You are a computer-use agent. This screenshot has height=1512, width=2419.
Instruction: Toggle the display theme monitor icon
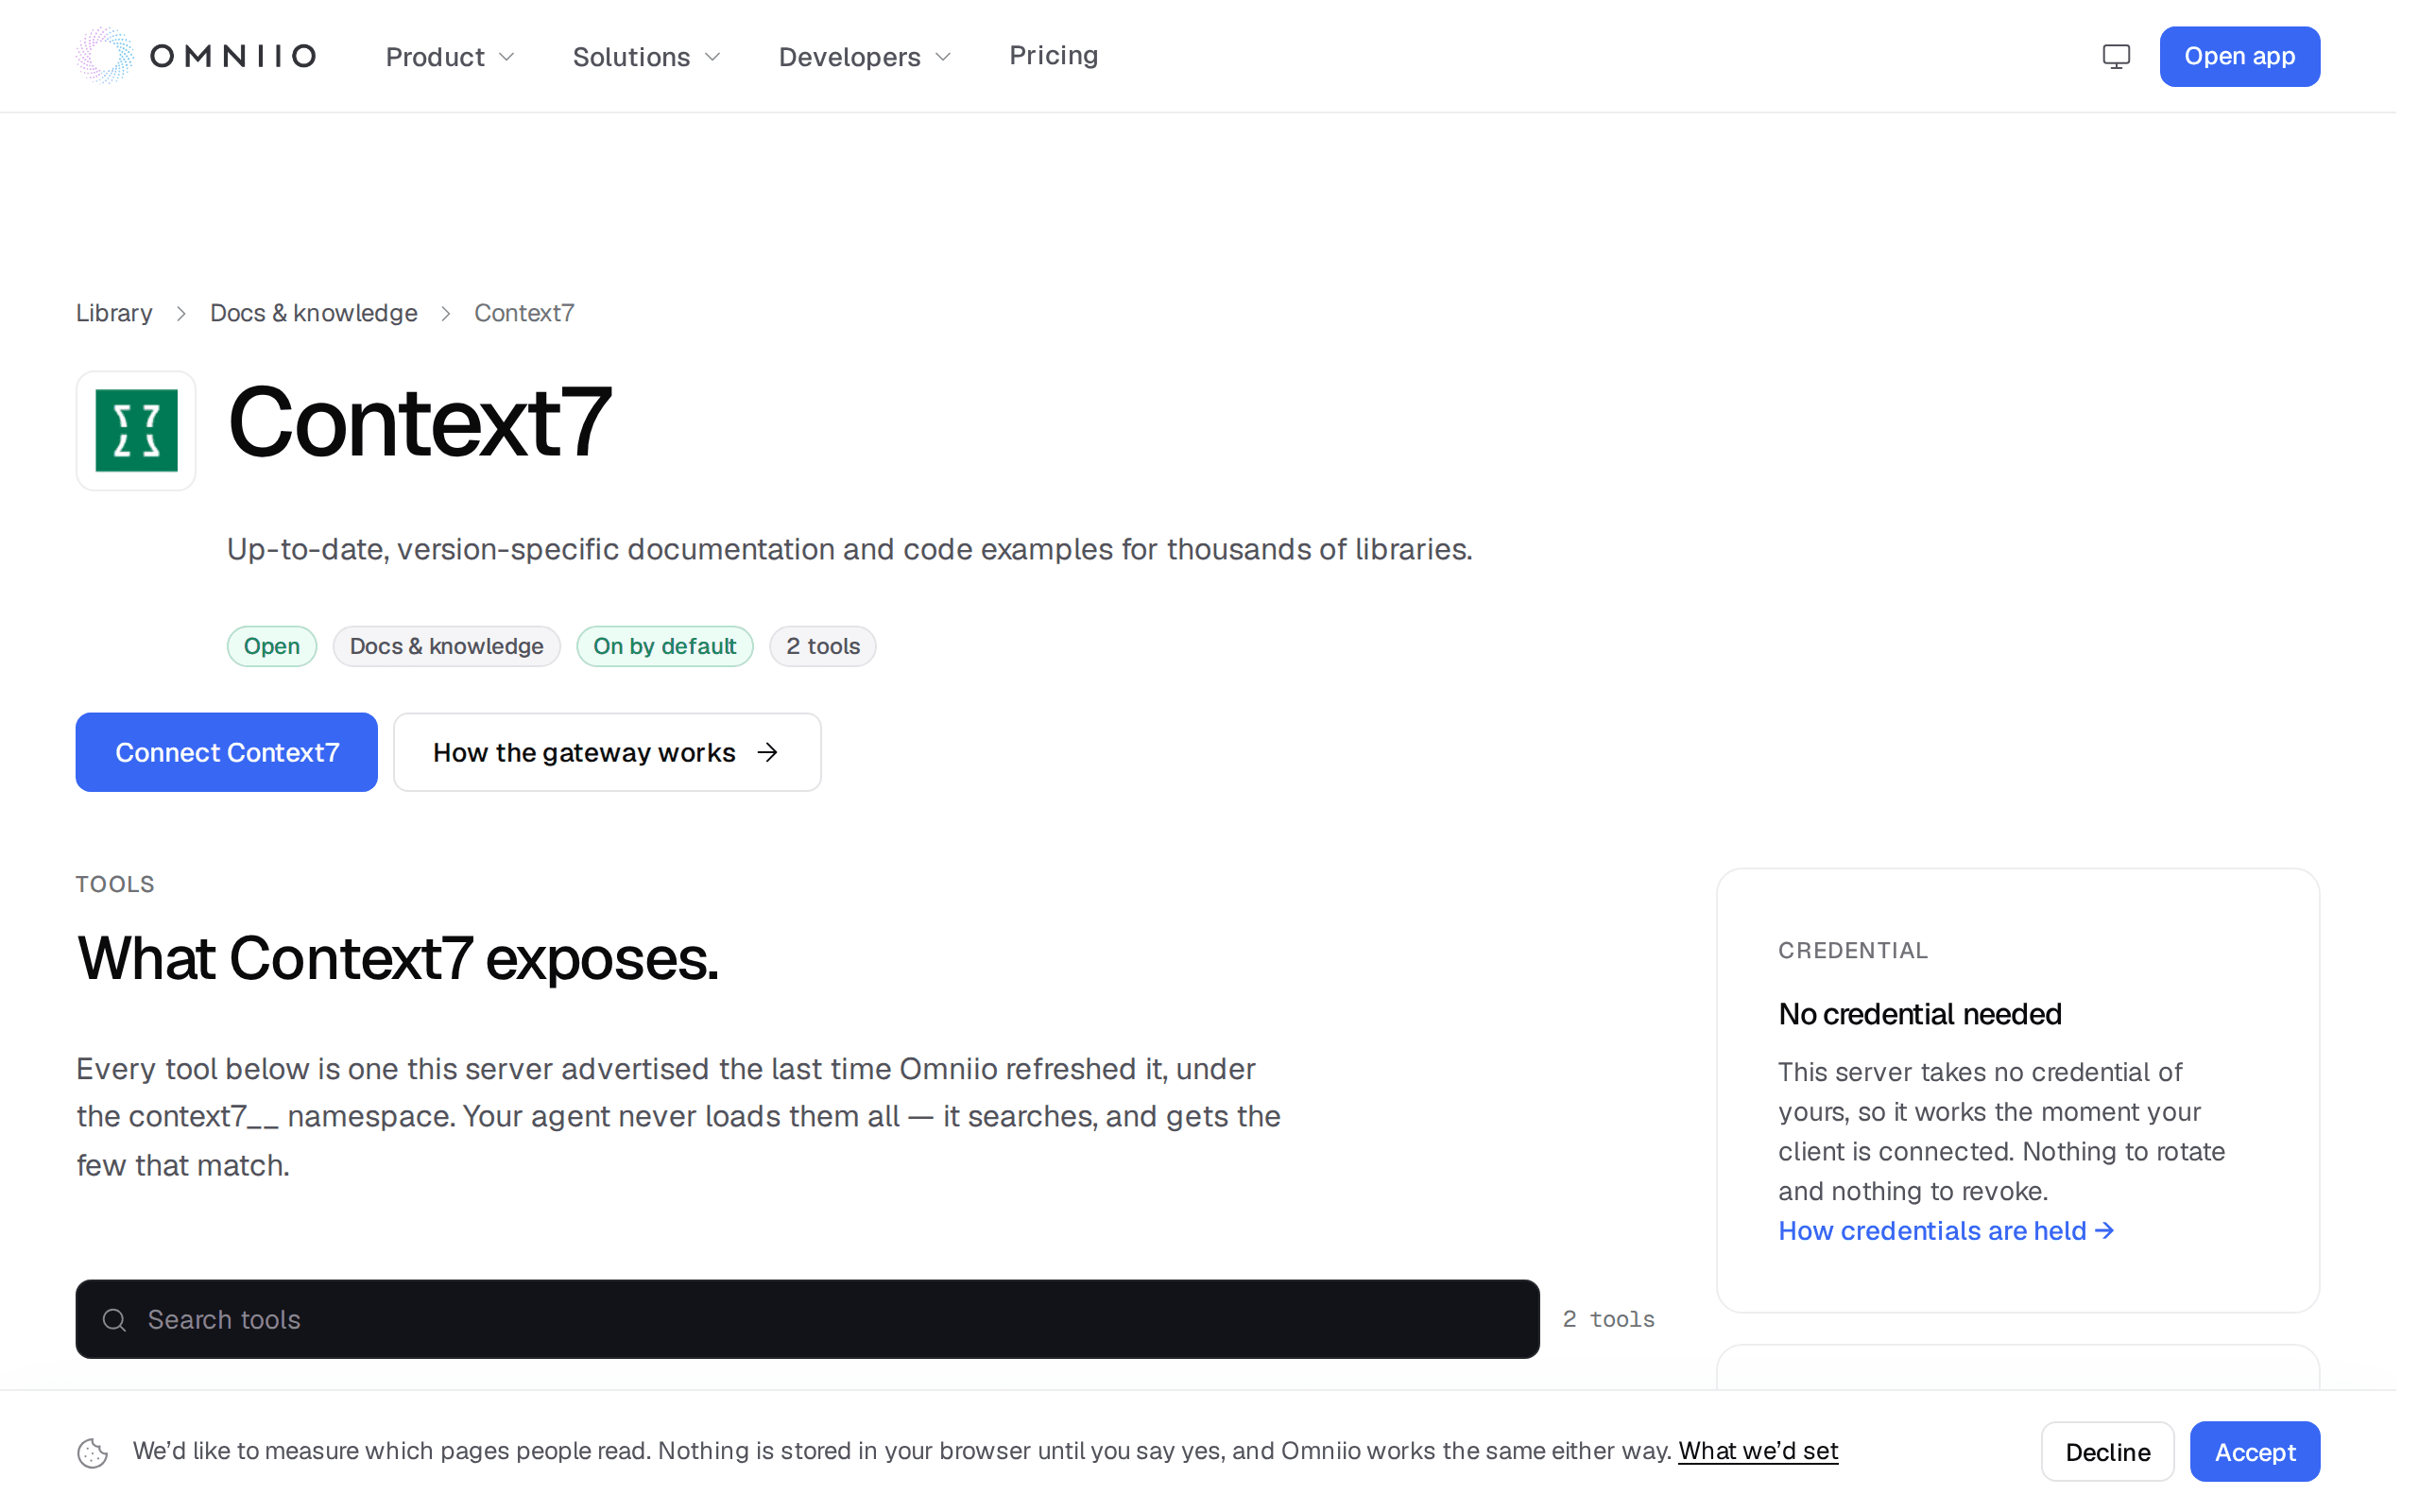tap(2115, 56)
